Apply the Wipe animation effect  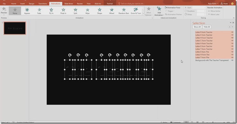tap(88, 11)
